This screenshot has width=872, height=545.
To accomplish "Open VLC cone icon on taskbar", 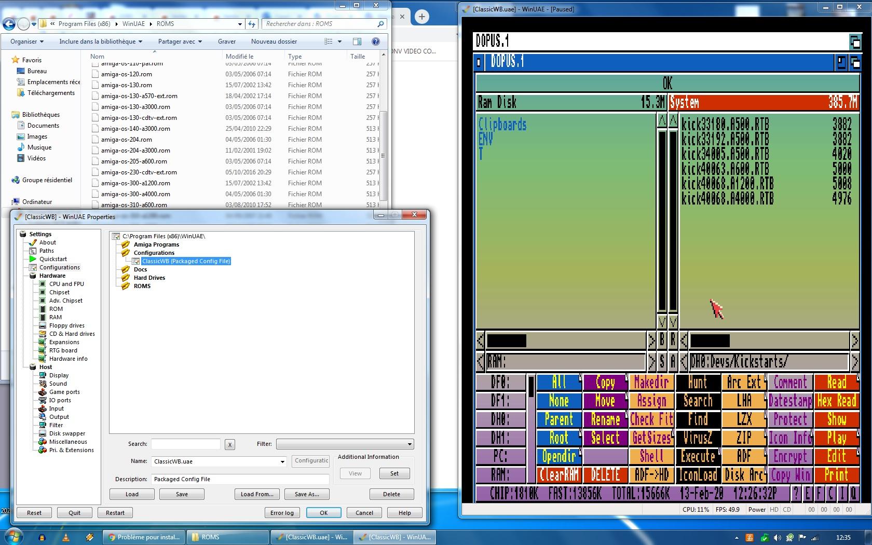I will [66, 537].
